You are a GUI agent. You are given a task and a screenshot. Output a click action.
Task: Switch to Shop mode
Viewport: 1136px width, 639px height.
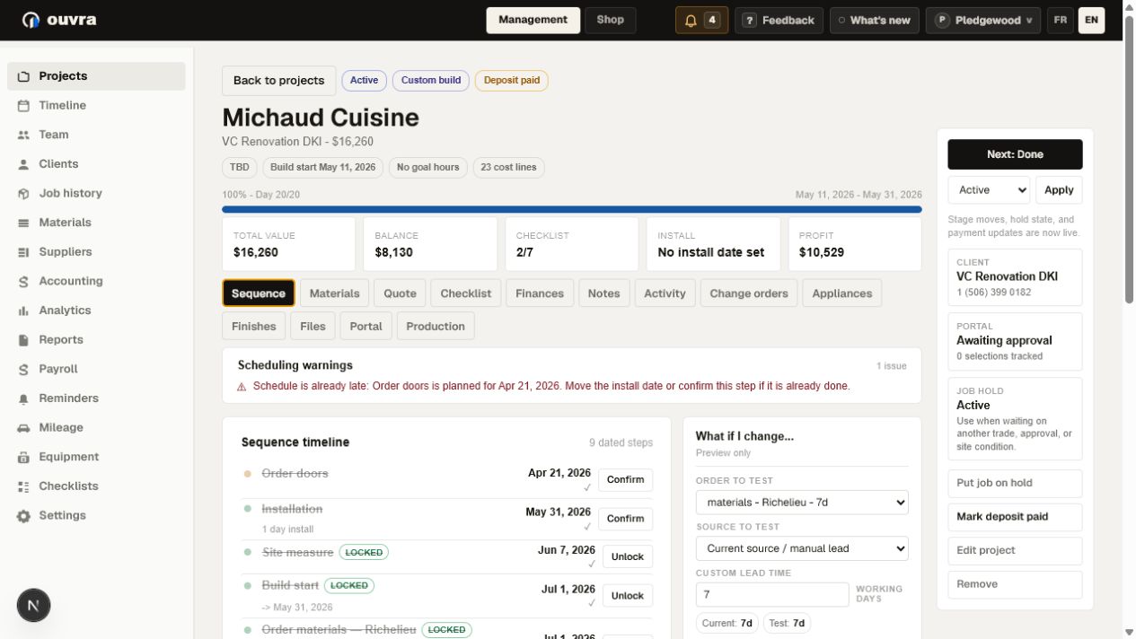(x=611, y=20)
